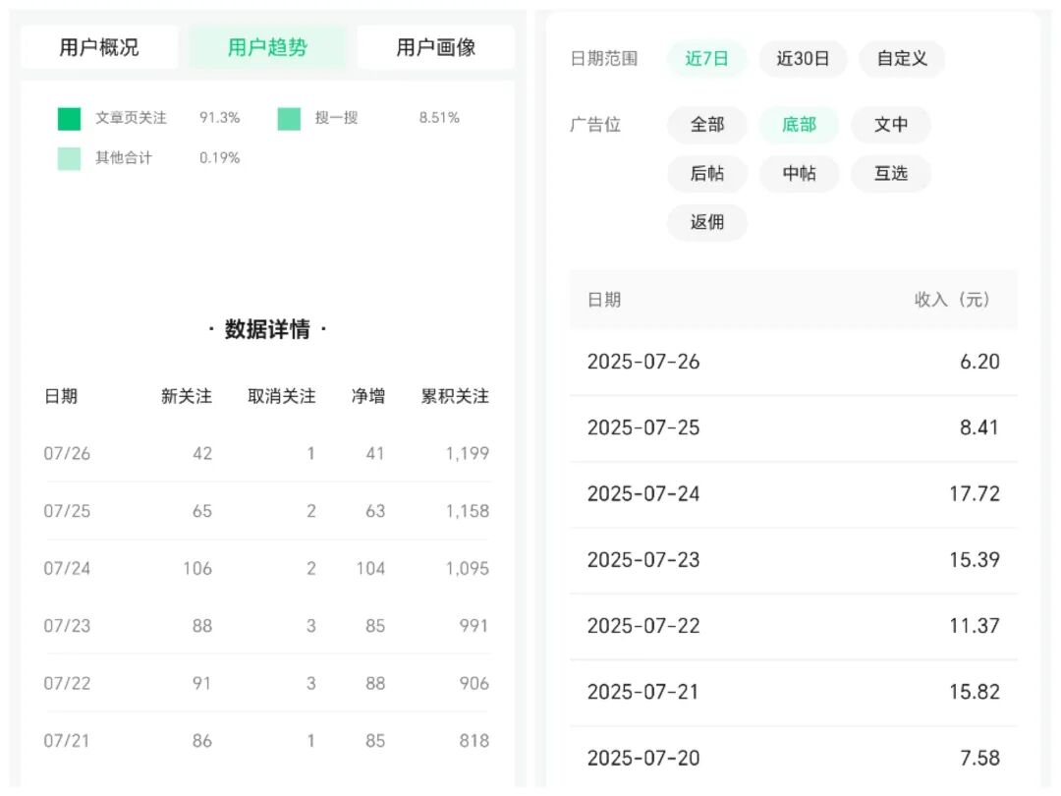Select the 07/23 row in 数据详情
The height and width of the screenshot is (796, 1061).
pos(265,625)
